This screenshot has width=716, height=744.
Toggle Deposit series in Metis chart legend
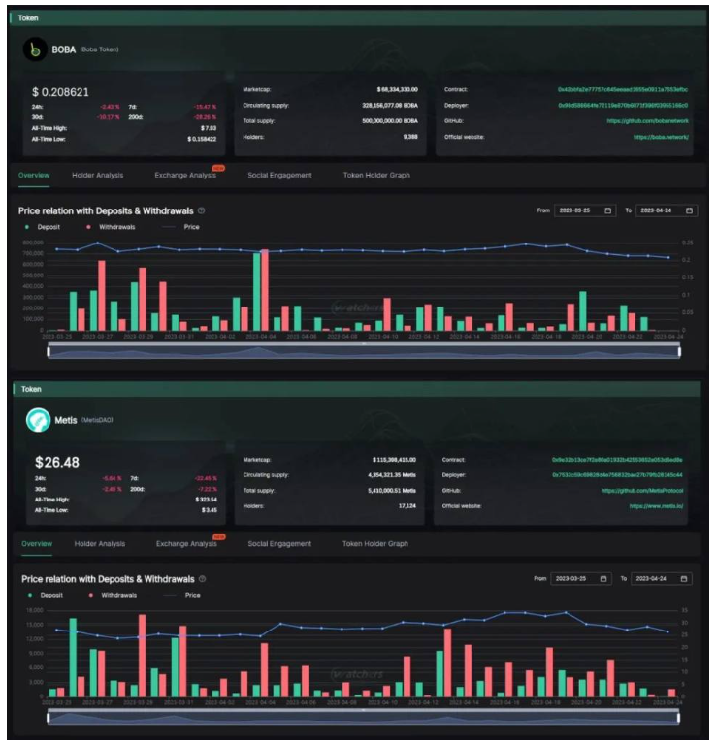[45, 595]
